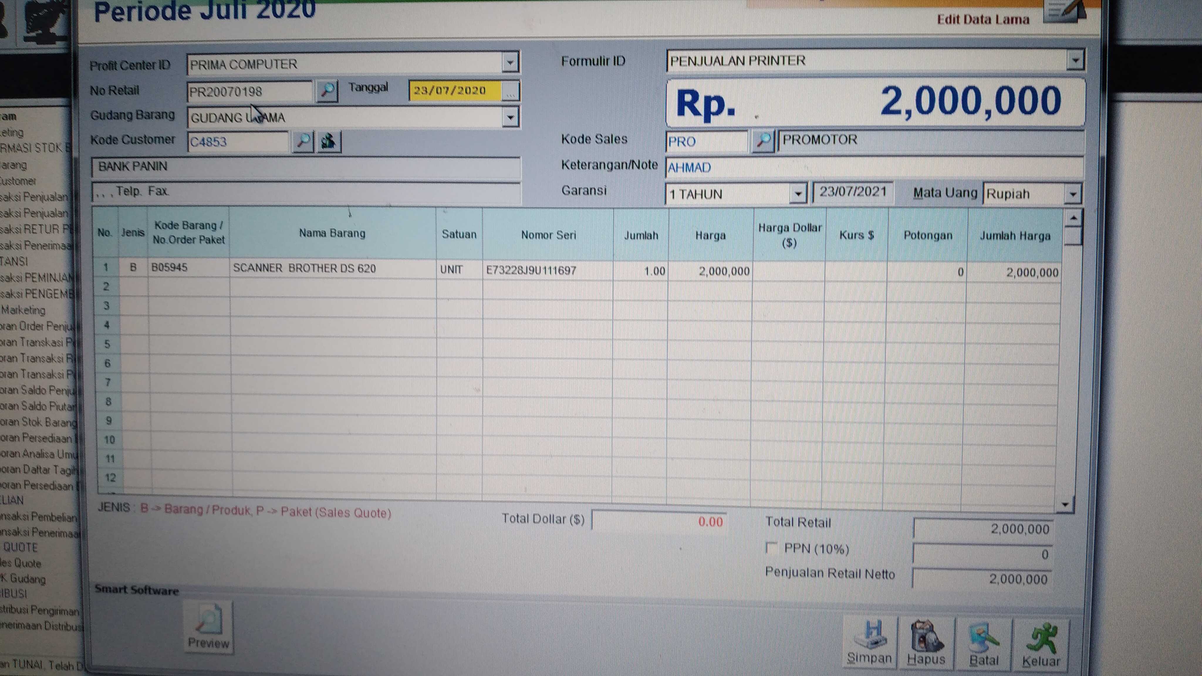Select Marketing in the left menu
Screen dimensions: 1202x676
click(x=23, y=310)
